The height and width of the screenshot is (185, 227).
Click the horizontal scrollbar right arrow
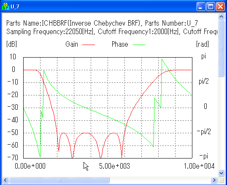pyautogui.click(x=214, y=180)
